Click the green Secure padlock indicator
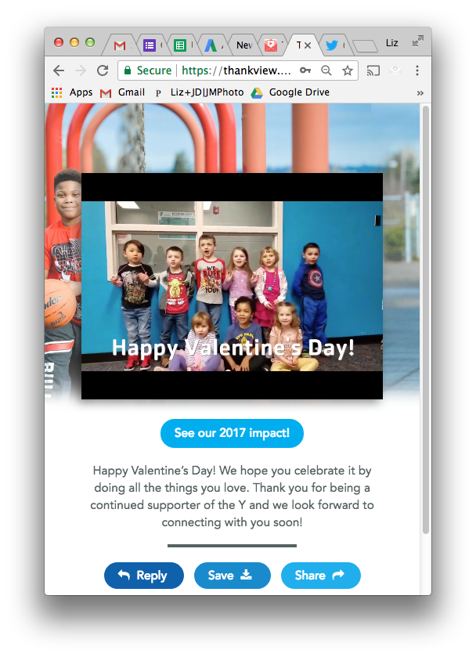The width and height of the screenshot is (476, 657). [x=148, y=70]
